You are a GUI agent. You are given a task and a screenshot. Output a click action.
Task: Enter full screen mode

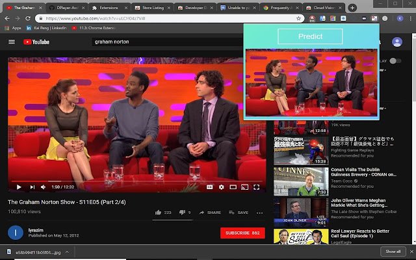[256, 187]
